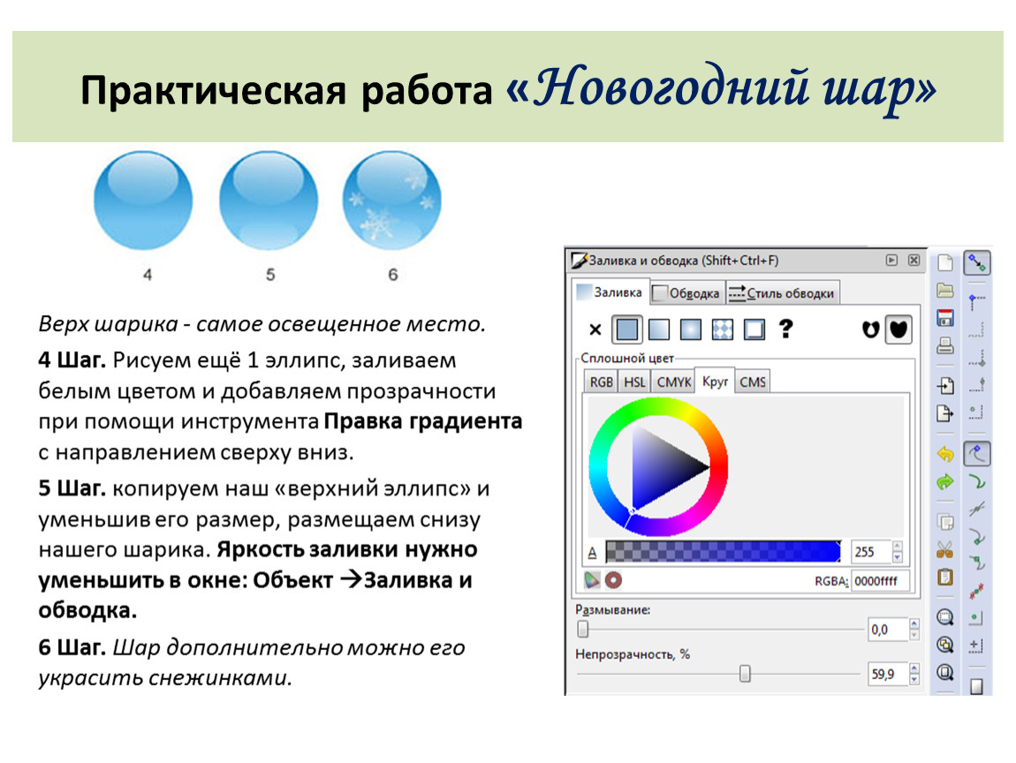Set fill to none with X

595,330
